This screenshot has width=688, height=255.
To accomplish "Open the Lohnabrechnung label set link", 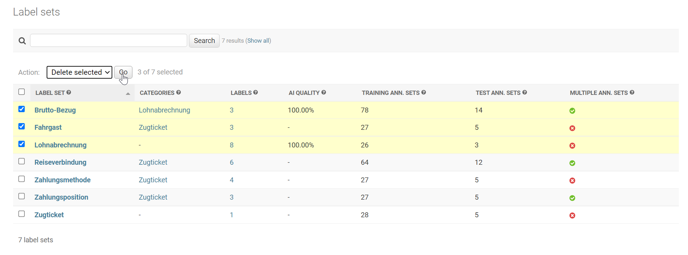I will [x=60, y=145].
